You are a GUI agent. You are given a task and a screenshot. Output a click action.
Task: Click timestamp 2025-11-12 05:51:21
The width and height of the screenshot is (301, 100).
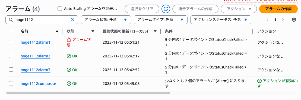point(121,43)
